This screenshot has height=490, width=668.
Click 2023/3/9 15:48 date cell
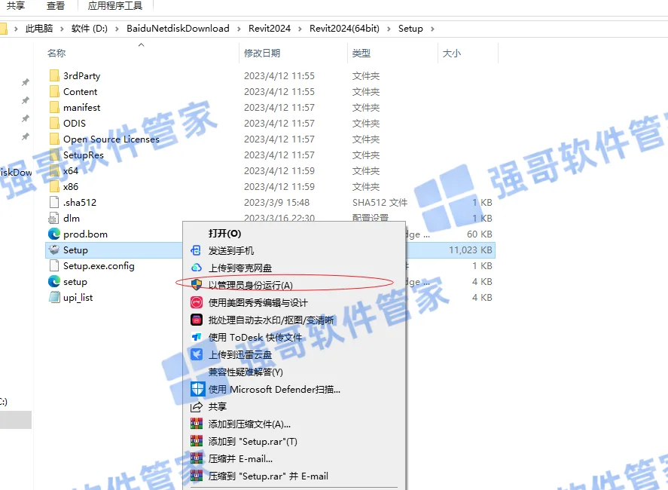[276, 203]
